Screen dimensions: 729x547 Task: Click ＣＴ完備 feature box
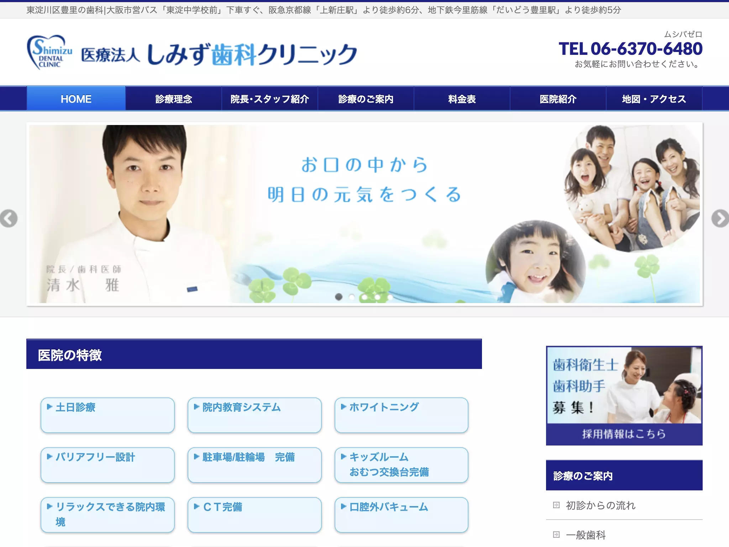point(255,515)
